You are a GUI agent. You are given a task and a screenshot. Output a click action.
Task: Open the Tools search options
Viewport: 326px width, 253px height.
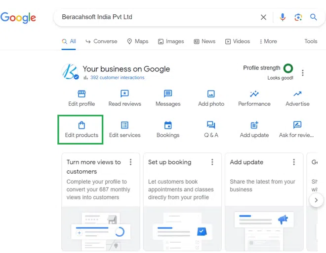click(x=311, y=41)
